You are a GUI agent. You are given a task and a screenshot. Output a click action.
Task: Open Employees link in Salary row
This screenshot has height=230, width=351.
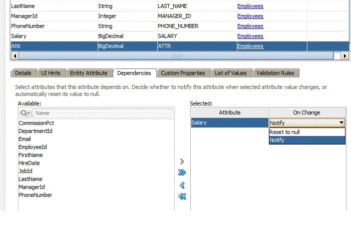click(250, 36)
